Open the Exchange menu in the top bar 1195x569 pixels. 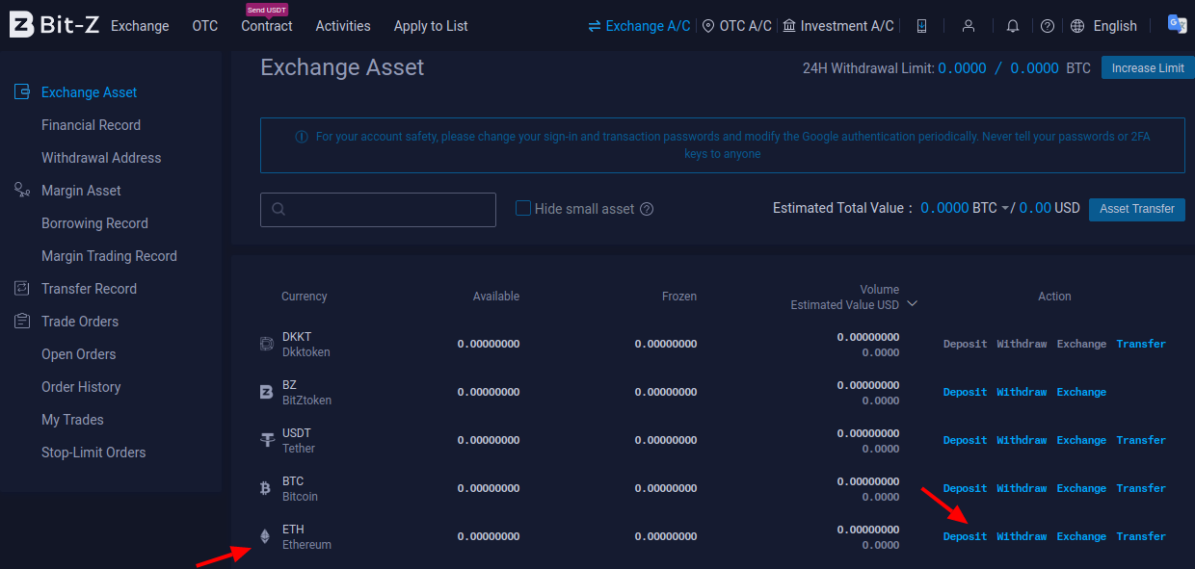click(x=140, y=26)
